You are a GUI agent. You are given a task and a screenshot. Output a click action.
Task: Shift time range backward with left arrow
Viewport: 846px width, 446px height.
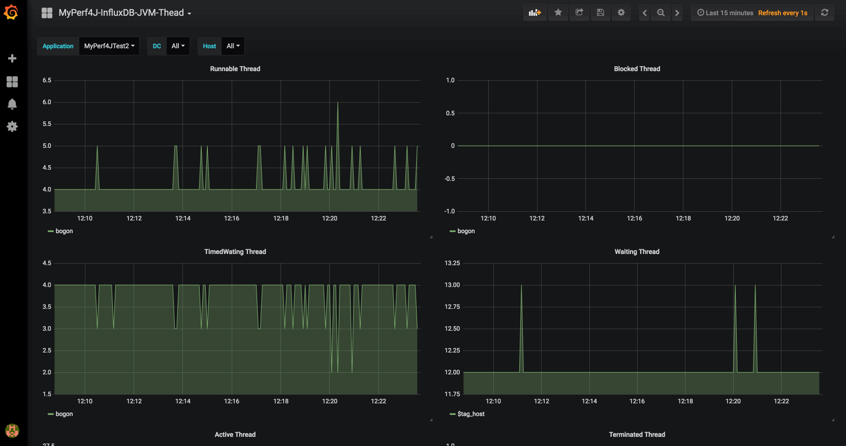[x=644, y=13]
